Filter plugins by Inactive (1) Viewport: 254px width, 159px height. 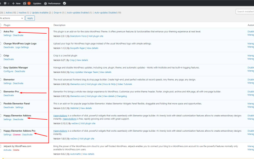(x=24, y=13)
